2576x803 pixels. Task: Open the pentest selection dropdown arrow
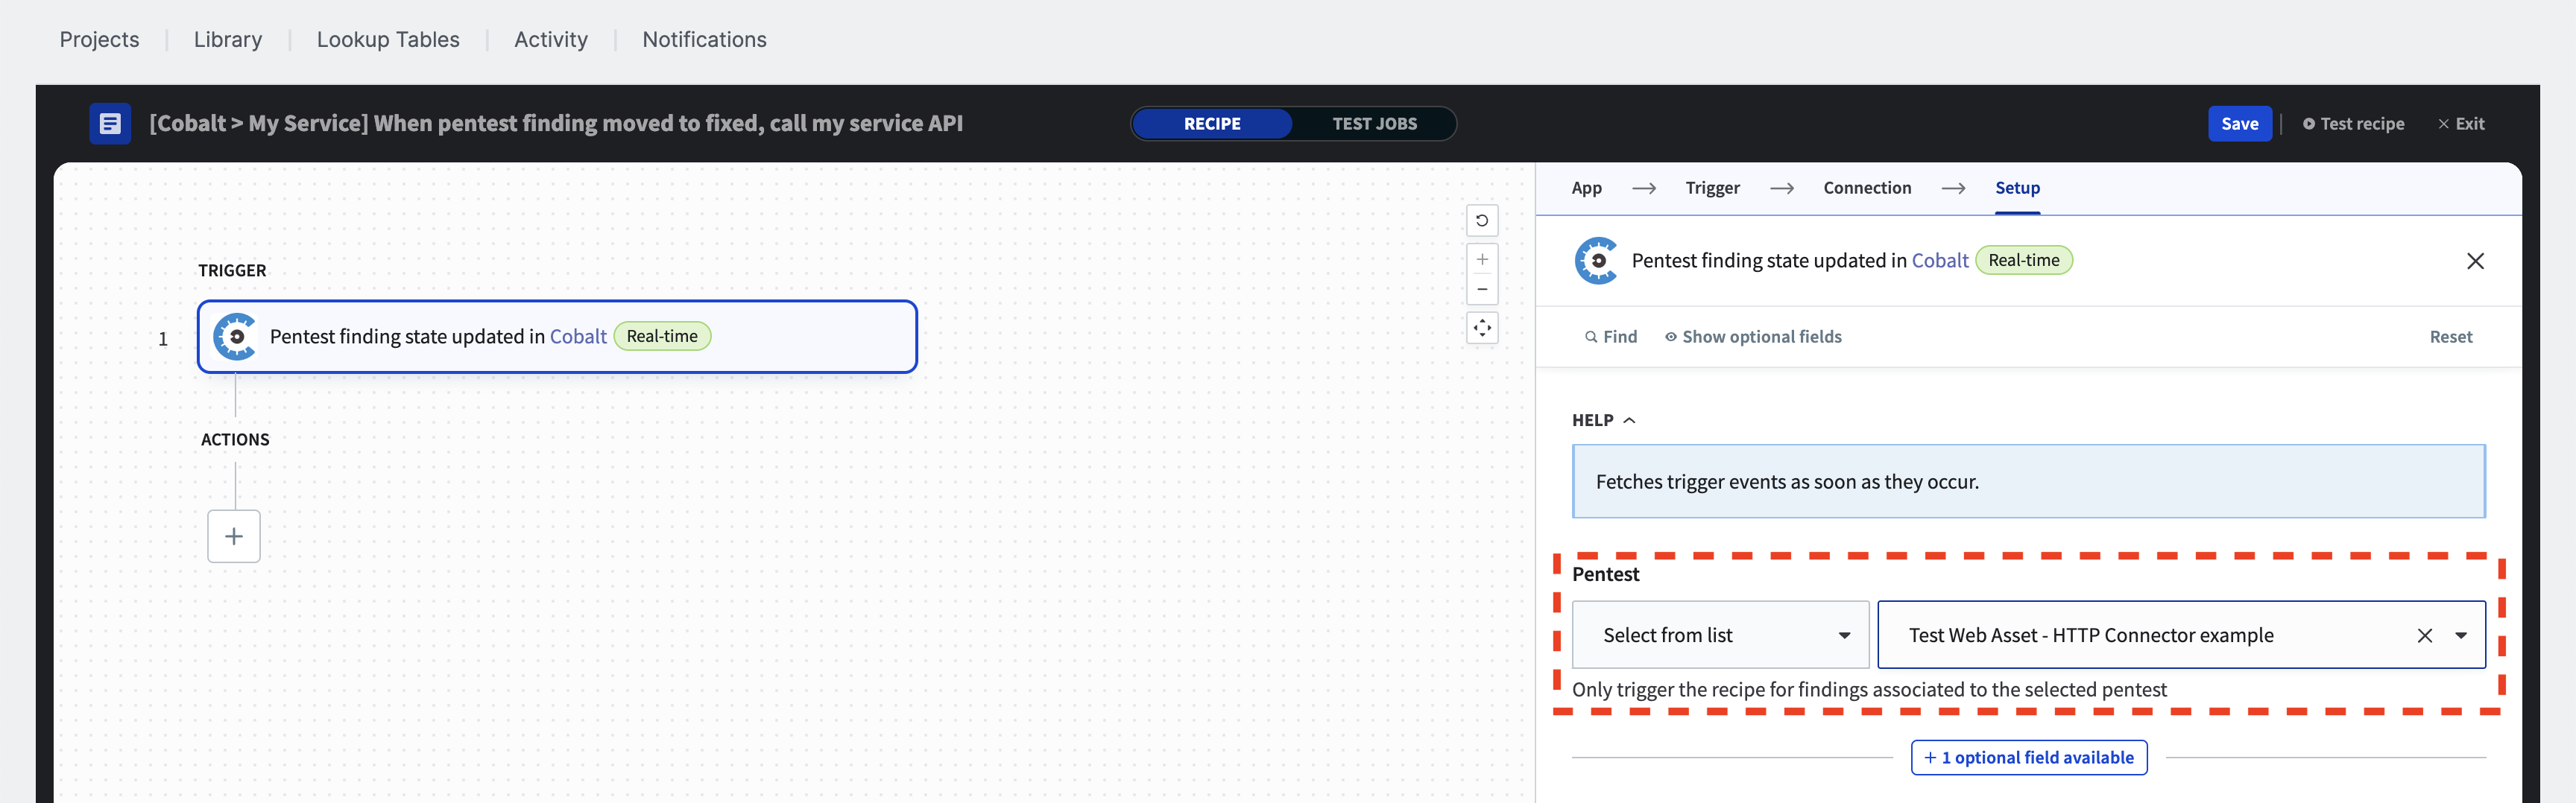(2461, 635)
